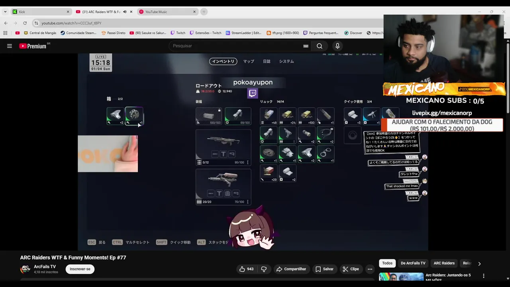View site information icon in address bar

[36, 23]
